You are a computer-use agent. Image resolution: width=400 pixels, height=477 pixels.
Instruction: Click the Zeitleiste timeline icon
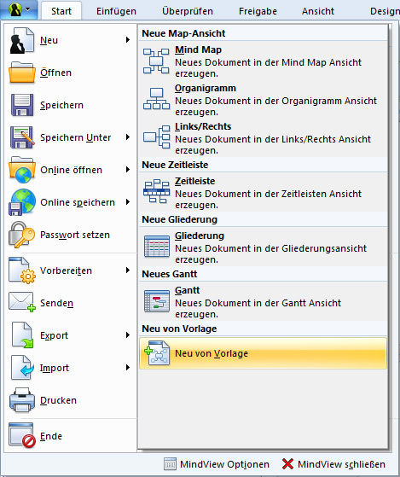[x=156, y=192]
